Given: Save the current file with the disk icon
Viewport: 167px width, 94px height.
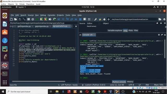Looking at the screenshot, I should [x=20, y=19].
